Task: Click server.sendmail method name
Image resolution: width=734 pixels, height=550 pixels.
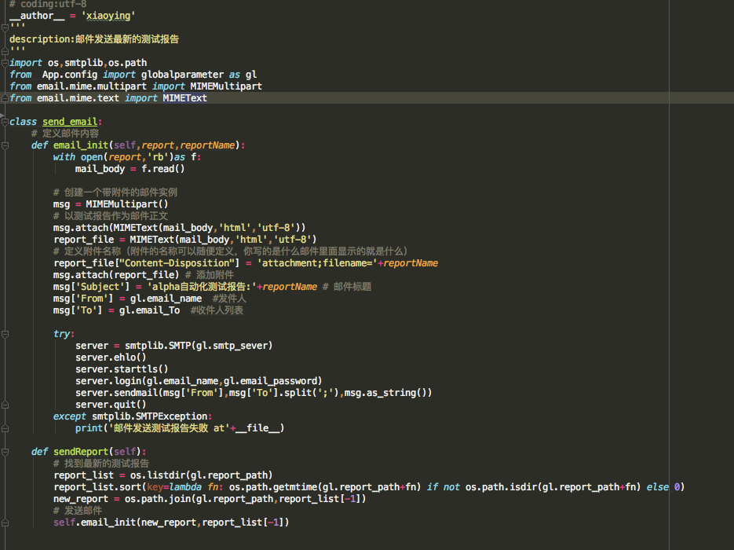Action: [x=116, y=393]
